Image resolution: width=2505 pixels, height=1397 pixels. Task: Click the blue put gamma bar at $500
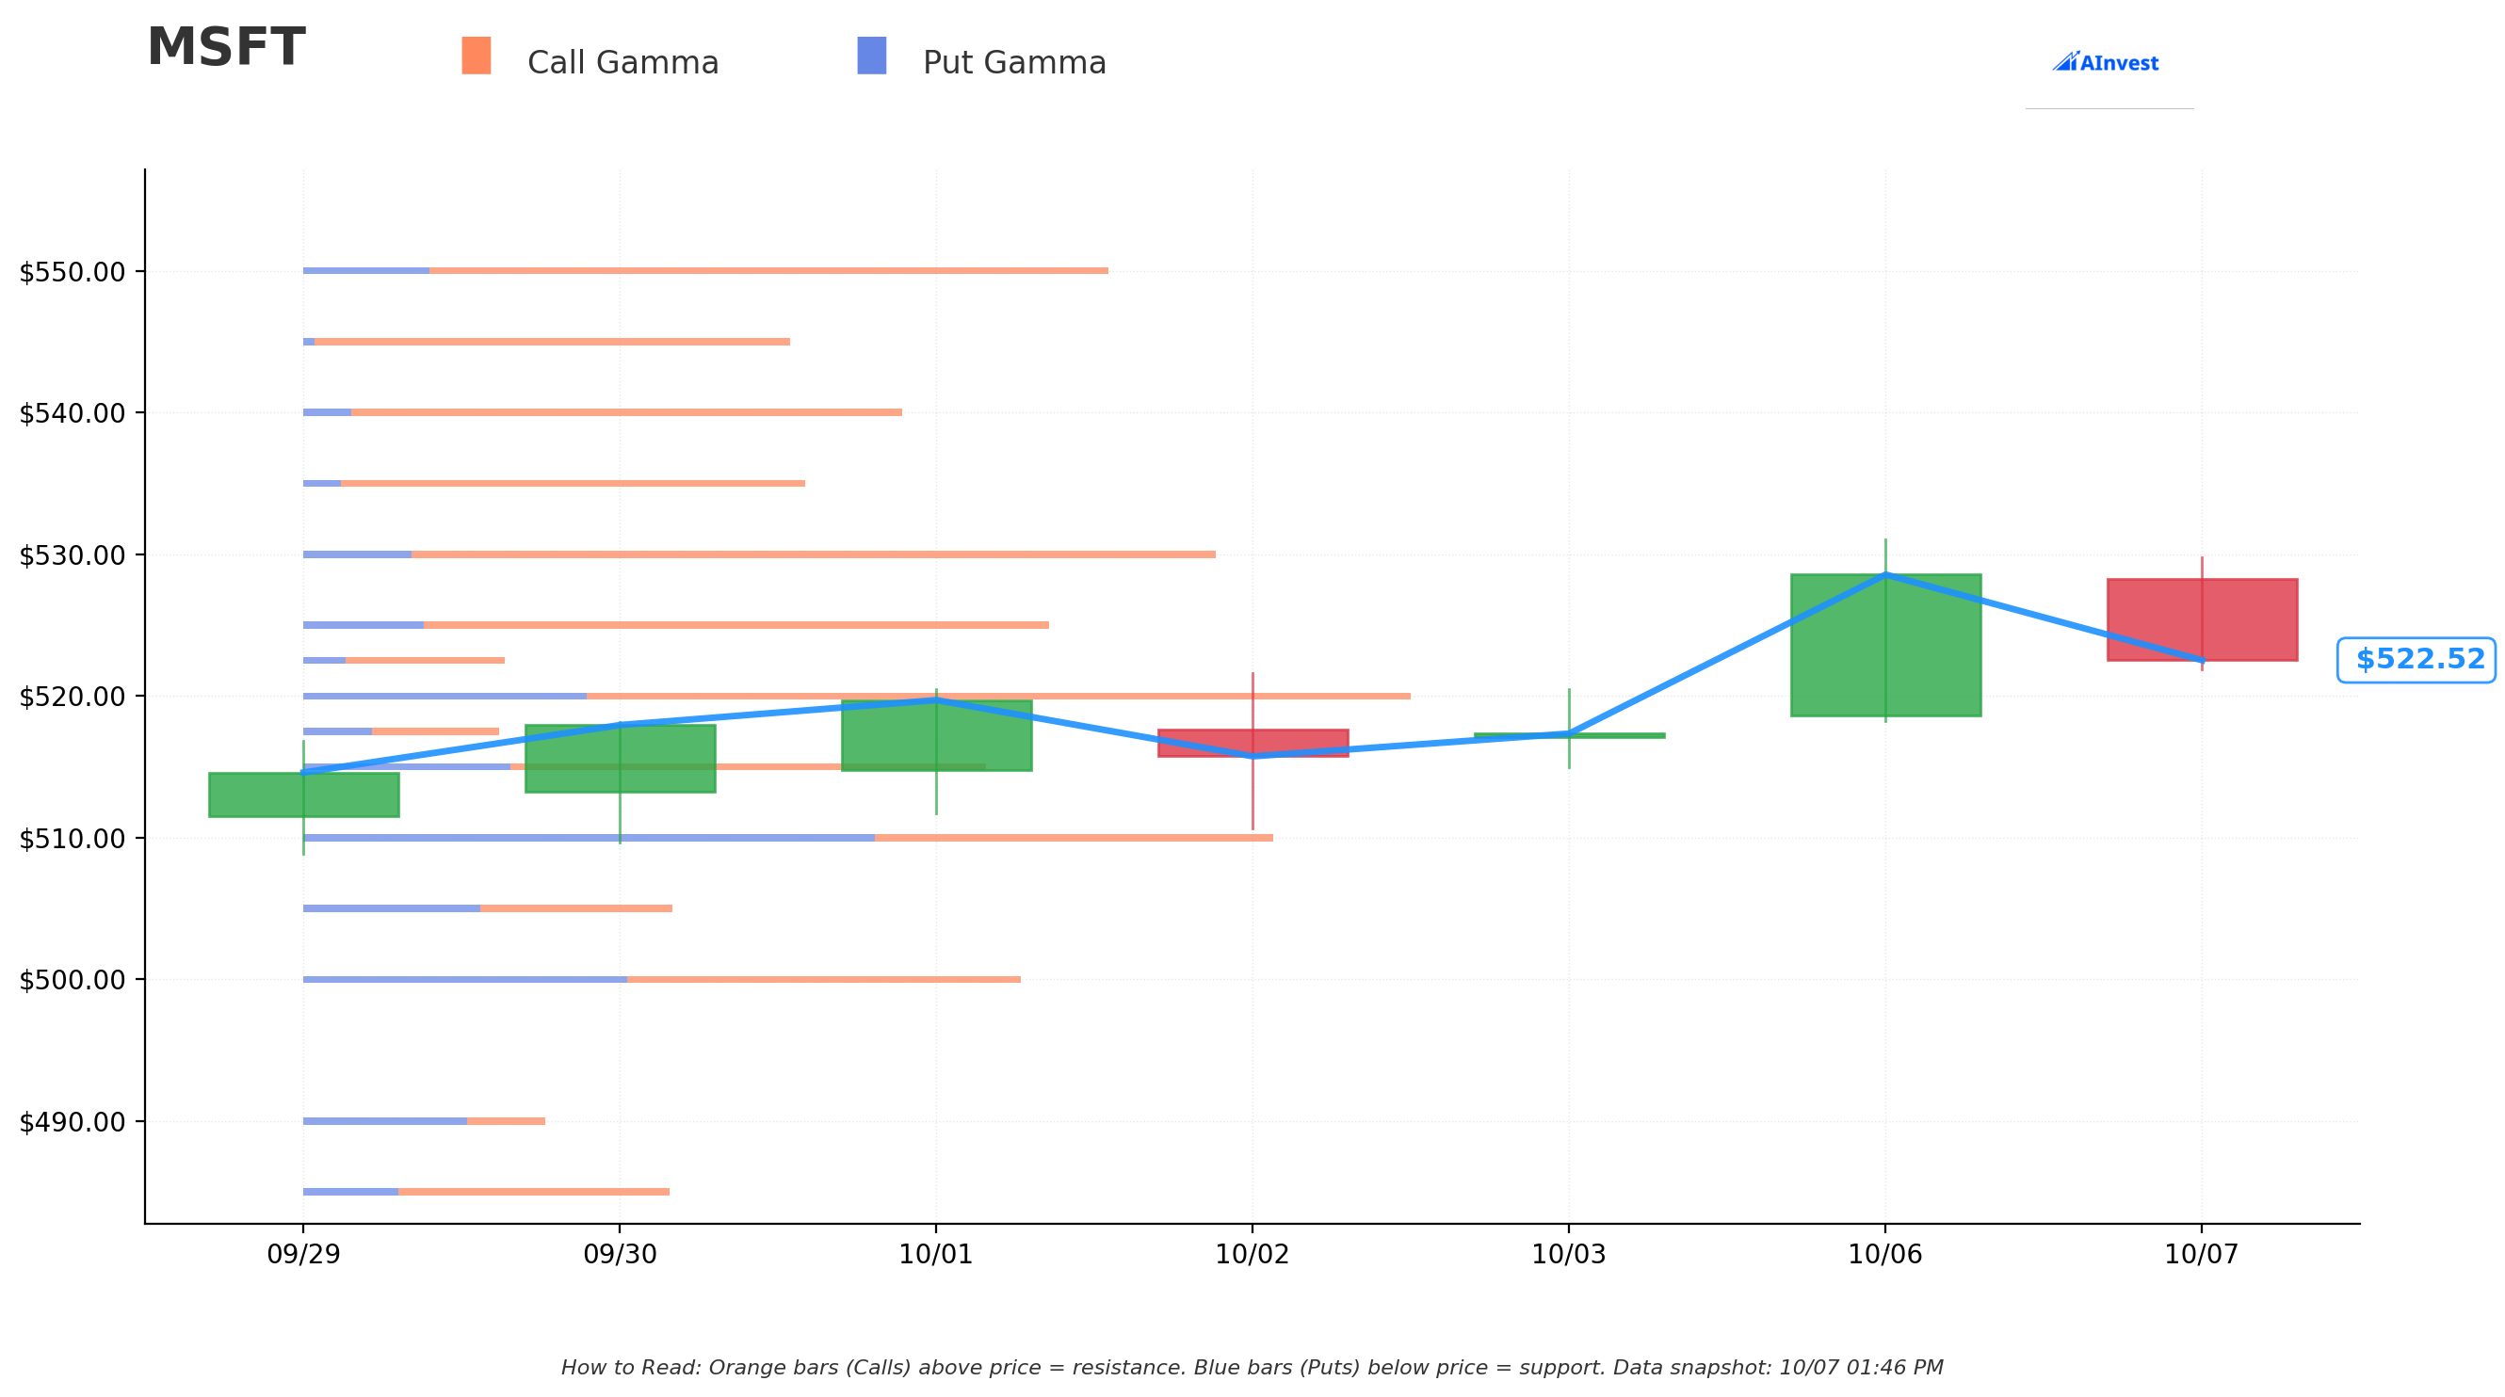click(466, 979)
